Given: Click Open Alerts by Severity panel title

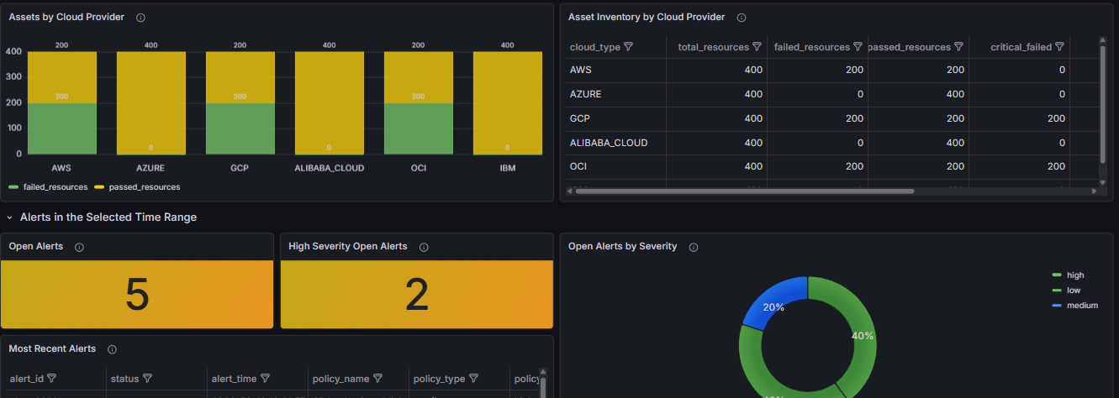Looking at the screenshot, I should pyautogui.click(x=623, y=247).
